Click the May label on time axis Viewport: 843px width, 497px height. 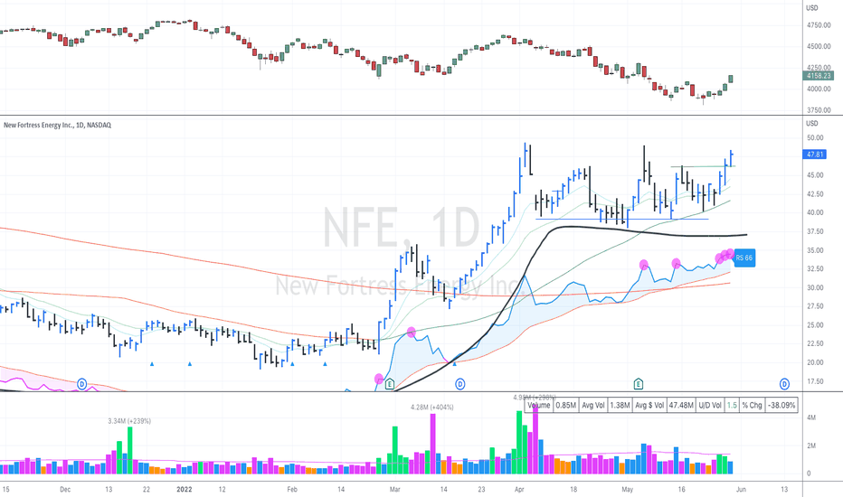pos(628,490)
